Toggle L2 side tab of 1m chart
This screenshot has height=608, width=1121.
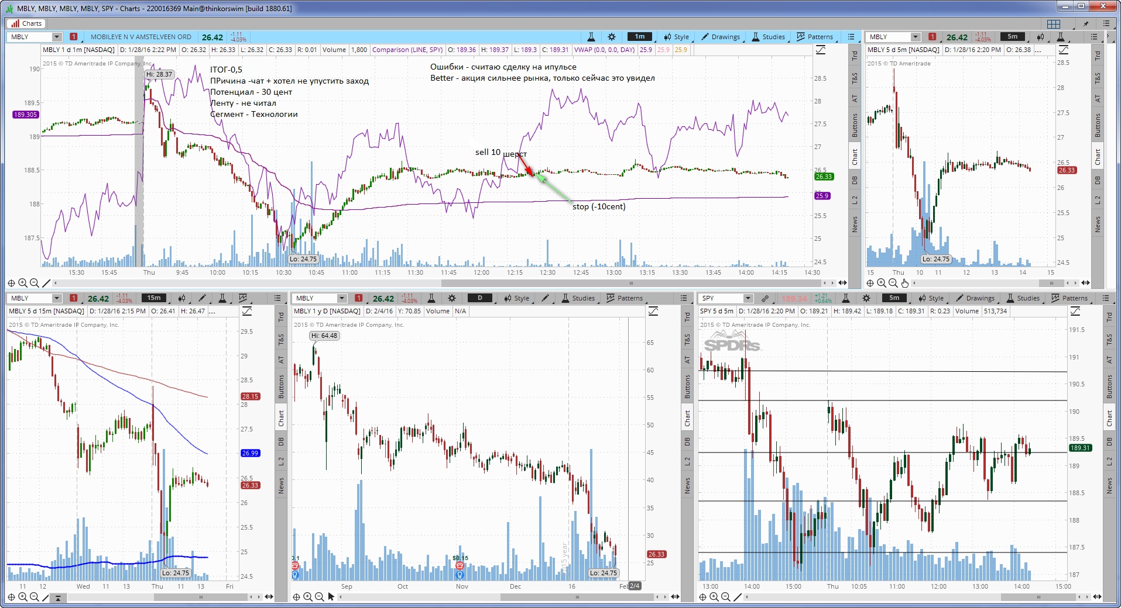tap(855, 200)
